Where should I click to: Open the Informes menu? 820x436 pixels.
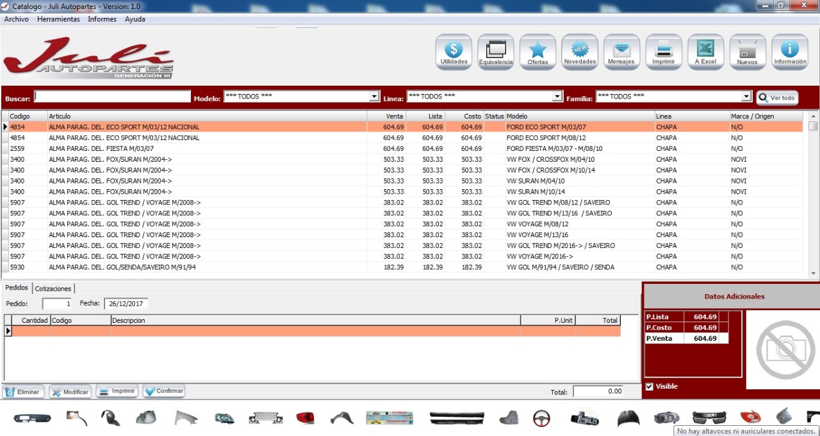[102, 19]
